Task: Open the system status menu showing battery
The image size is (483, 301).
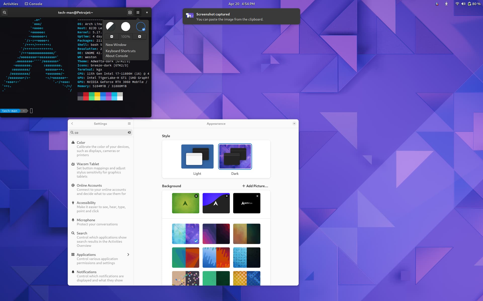Action: tap(468, 4)
